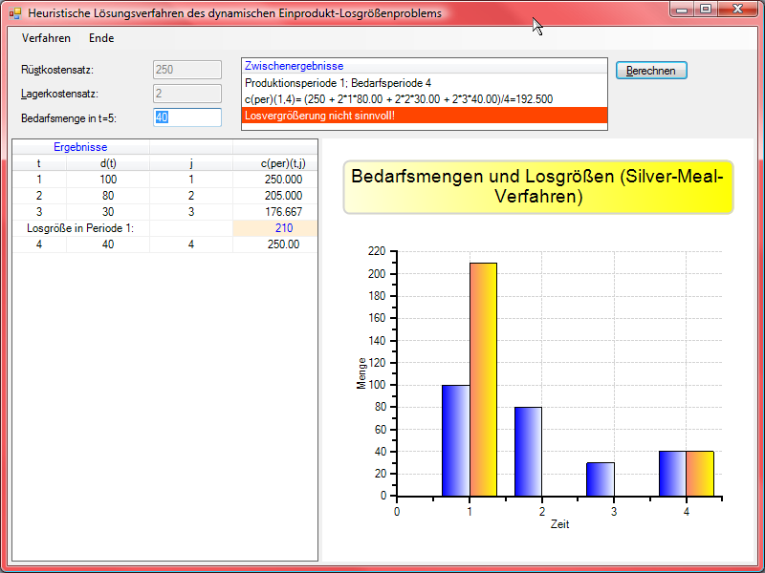Click the blue demand bar at period 3
Screen dimensions: 765x573
pos(601,479)
